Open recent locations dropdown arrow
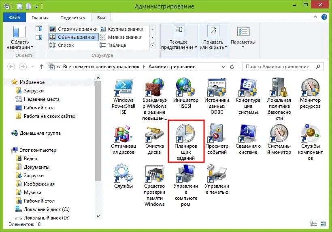The height and width of the screenshot is (232, 332). [x=32, y=67]
